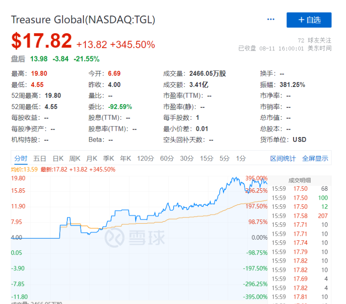Select the 17.79 trade row
Viewport: 346px width, 304px height.
tap(300, 252)
